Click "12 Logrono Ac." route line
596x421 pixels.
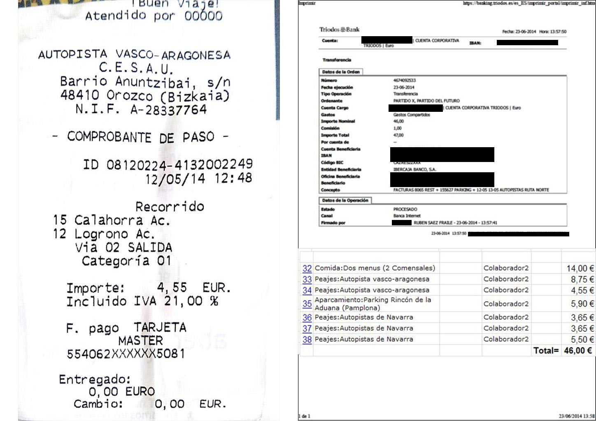tap(104, 234)
